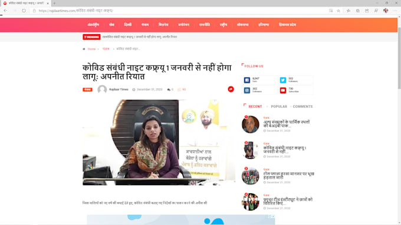The height and width of the screenshot is (225, 401).
Task: Click the address bar URL field
Action: (179, 11)
